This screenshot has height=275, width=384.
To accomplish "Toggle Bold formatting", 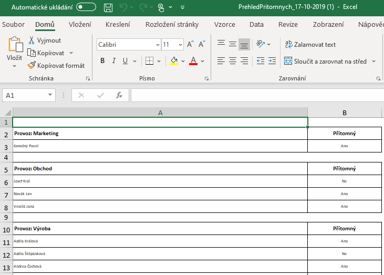I will 102,61.
